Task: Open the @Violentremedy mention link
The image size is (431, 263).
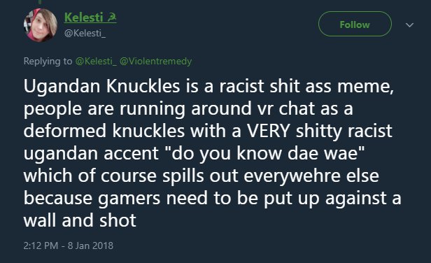Action: pyautogui.click(x=155, y=61)
